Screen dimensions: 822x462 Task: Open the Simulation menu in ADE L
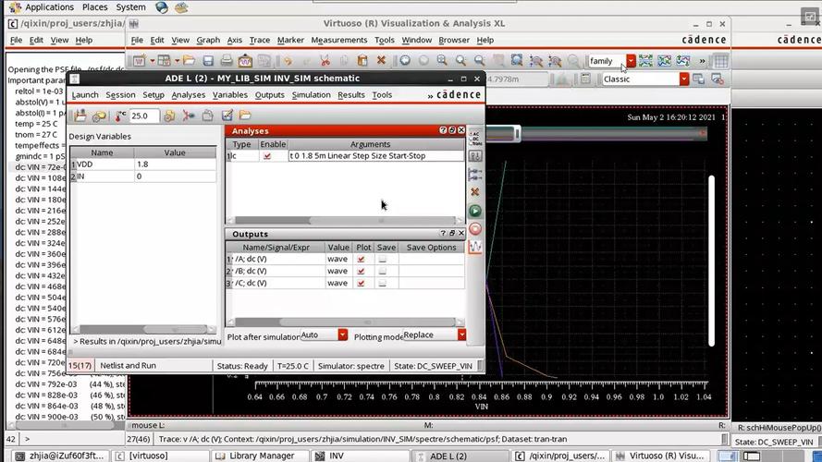pos(311,95)
